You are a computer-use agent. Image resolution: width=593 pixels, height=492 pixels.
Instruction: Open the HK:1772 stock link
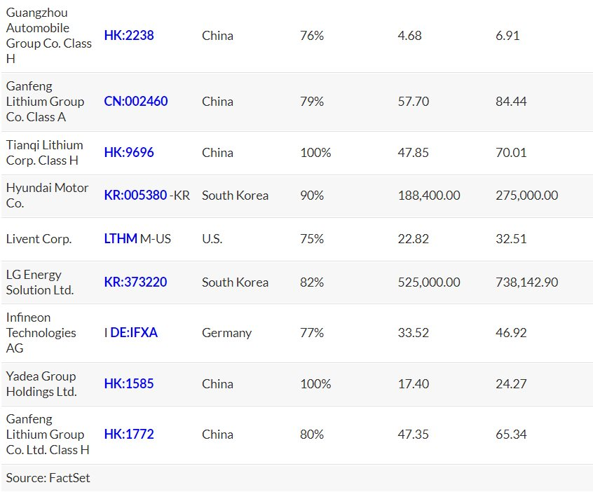coord(129,435)
